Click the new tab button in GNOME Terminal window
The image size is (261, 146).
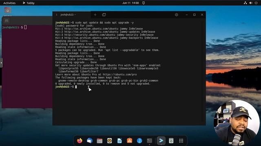click(7, 21)
